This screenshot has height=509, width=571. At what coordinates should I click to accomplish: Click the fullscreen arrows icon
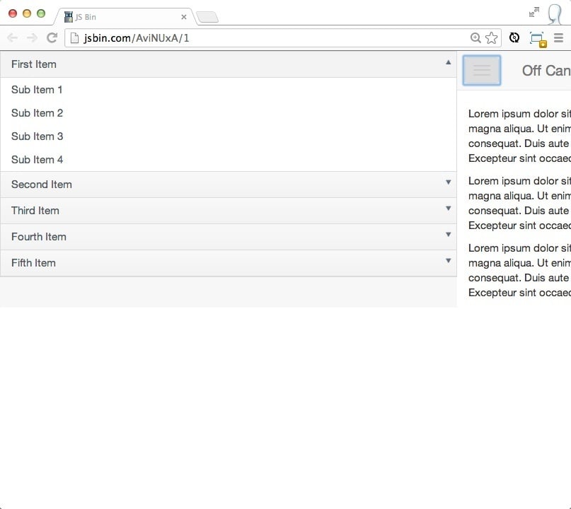click(534, 12)
